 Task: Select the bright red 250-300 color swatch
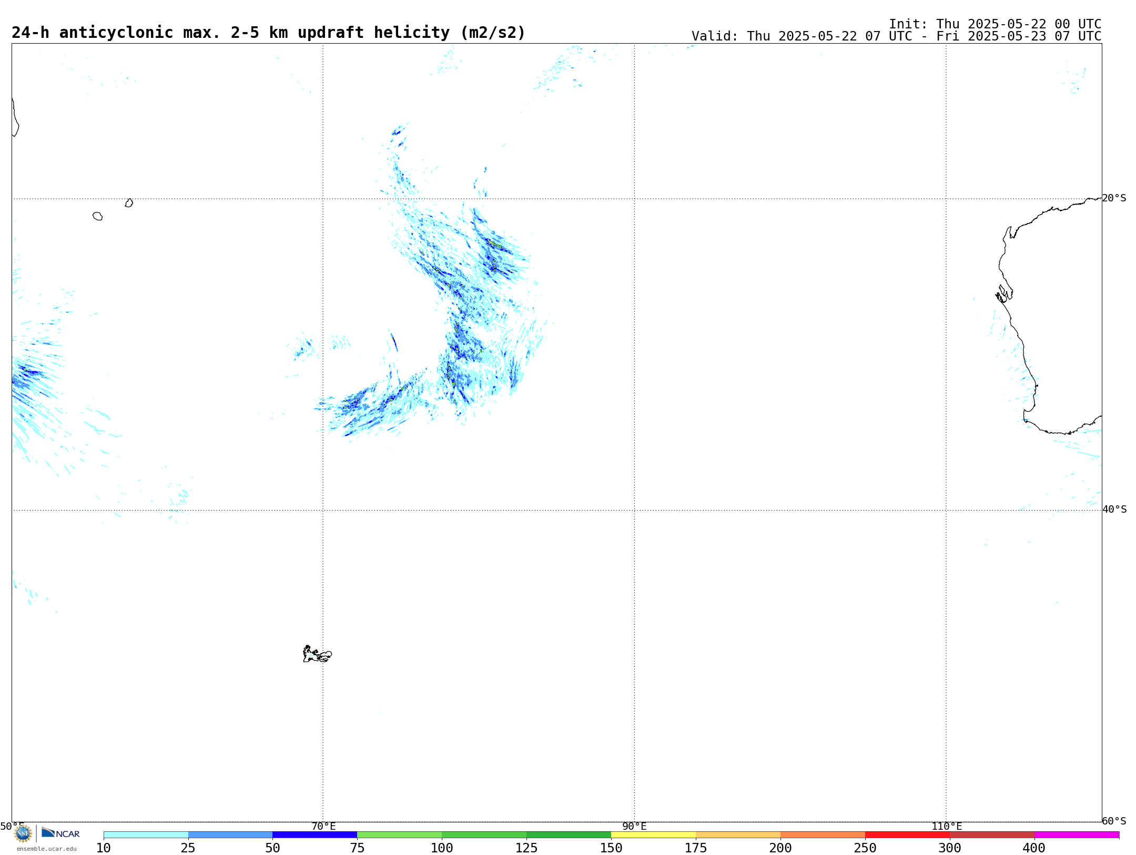coord(908,834)
